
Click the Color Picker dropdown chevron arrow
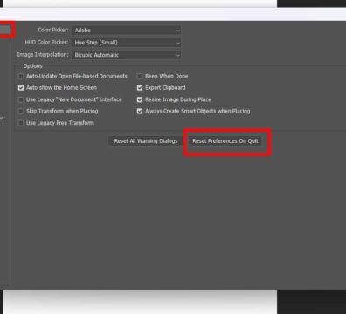tap(177, 31)
